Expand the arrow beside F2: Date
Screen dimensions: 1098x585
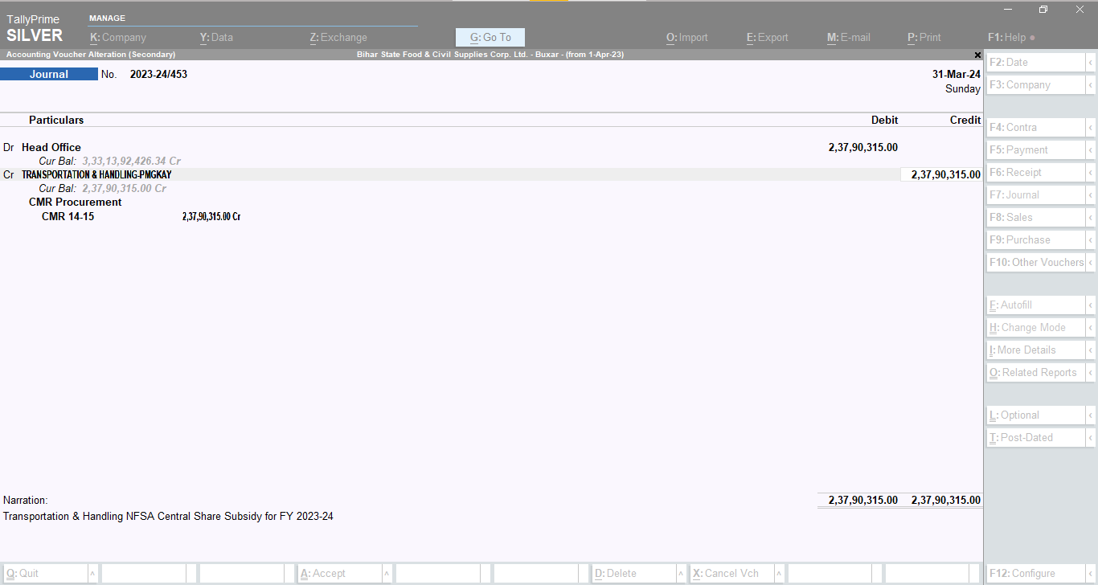coord(1091,63)
